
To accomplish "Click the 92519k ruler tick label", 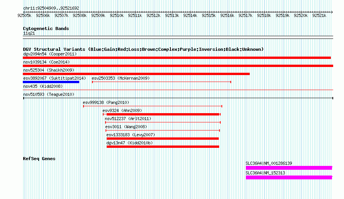I will [x=283, y=15].
